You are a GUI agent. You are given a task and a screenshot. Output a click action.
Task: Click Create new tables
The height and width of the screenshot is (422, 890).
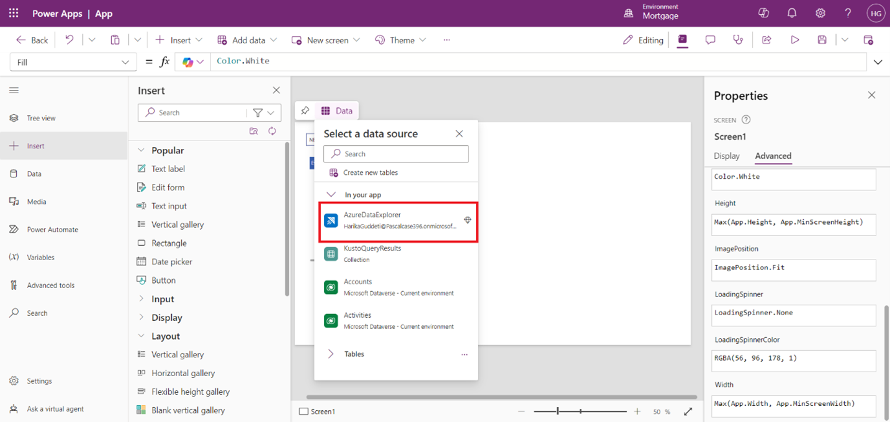(370, 173)
